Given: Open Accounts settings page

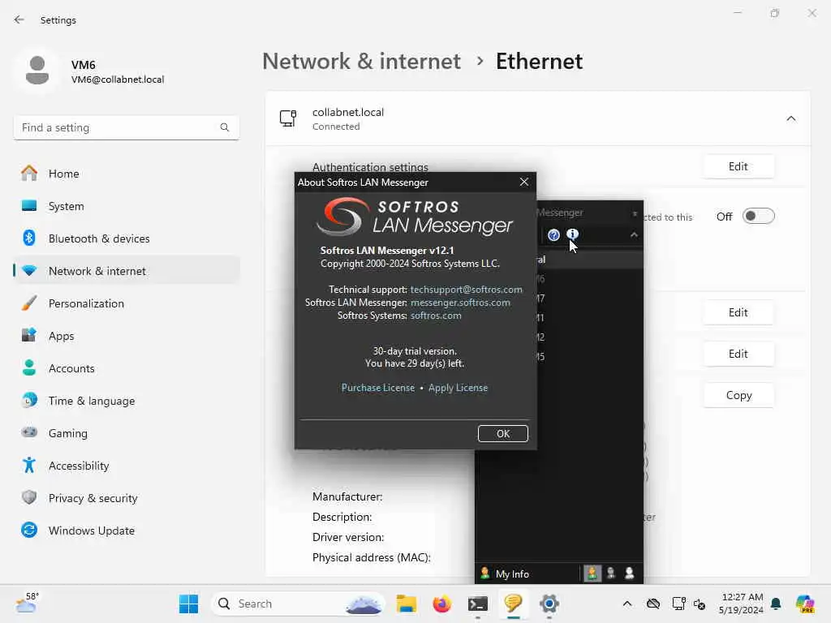Looking at the screenshot, I should point(126,368).
